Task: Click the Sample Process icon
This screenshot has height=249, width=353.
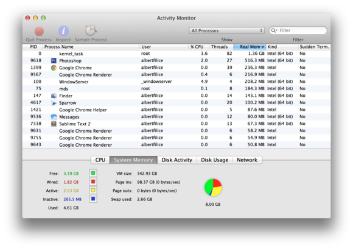Action: pos(91,30)
